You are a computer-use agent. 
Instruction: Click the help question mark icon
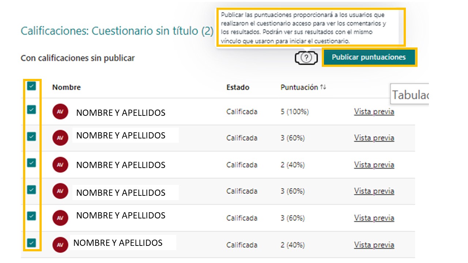(x=306, y=58)
